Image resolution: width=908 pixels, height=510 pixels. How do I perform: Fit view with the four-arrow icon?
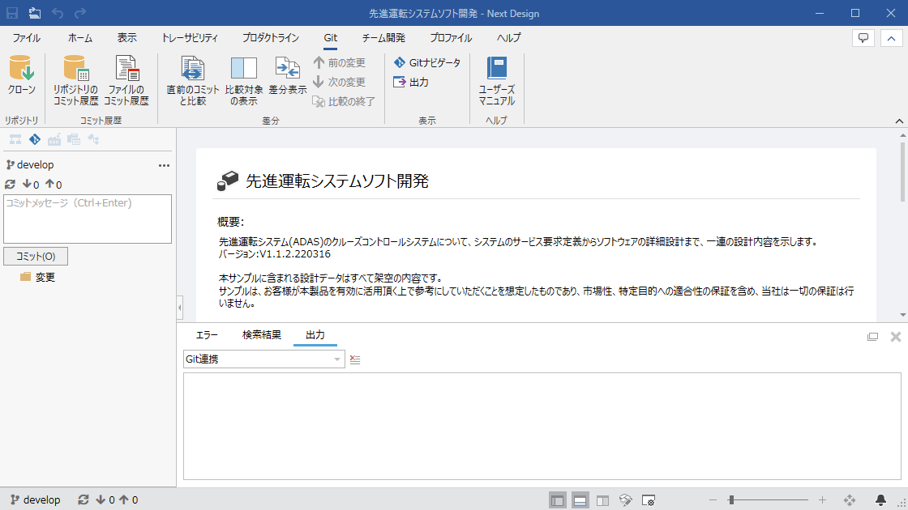pos(850,499)
